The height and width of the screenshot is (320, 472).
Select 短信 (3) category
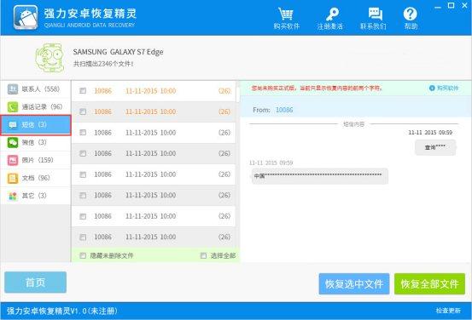(36, 124)
